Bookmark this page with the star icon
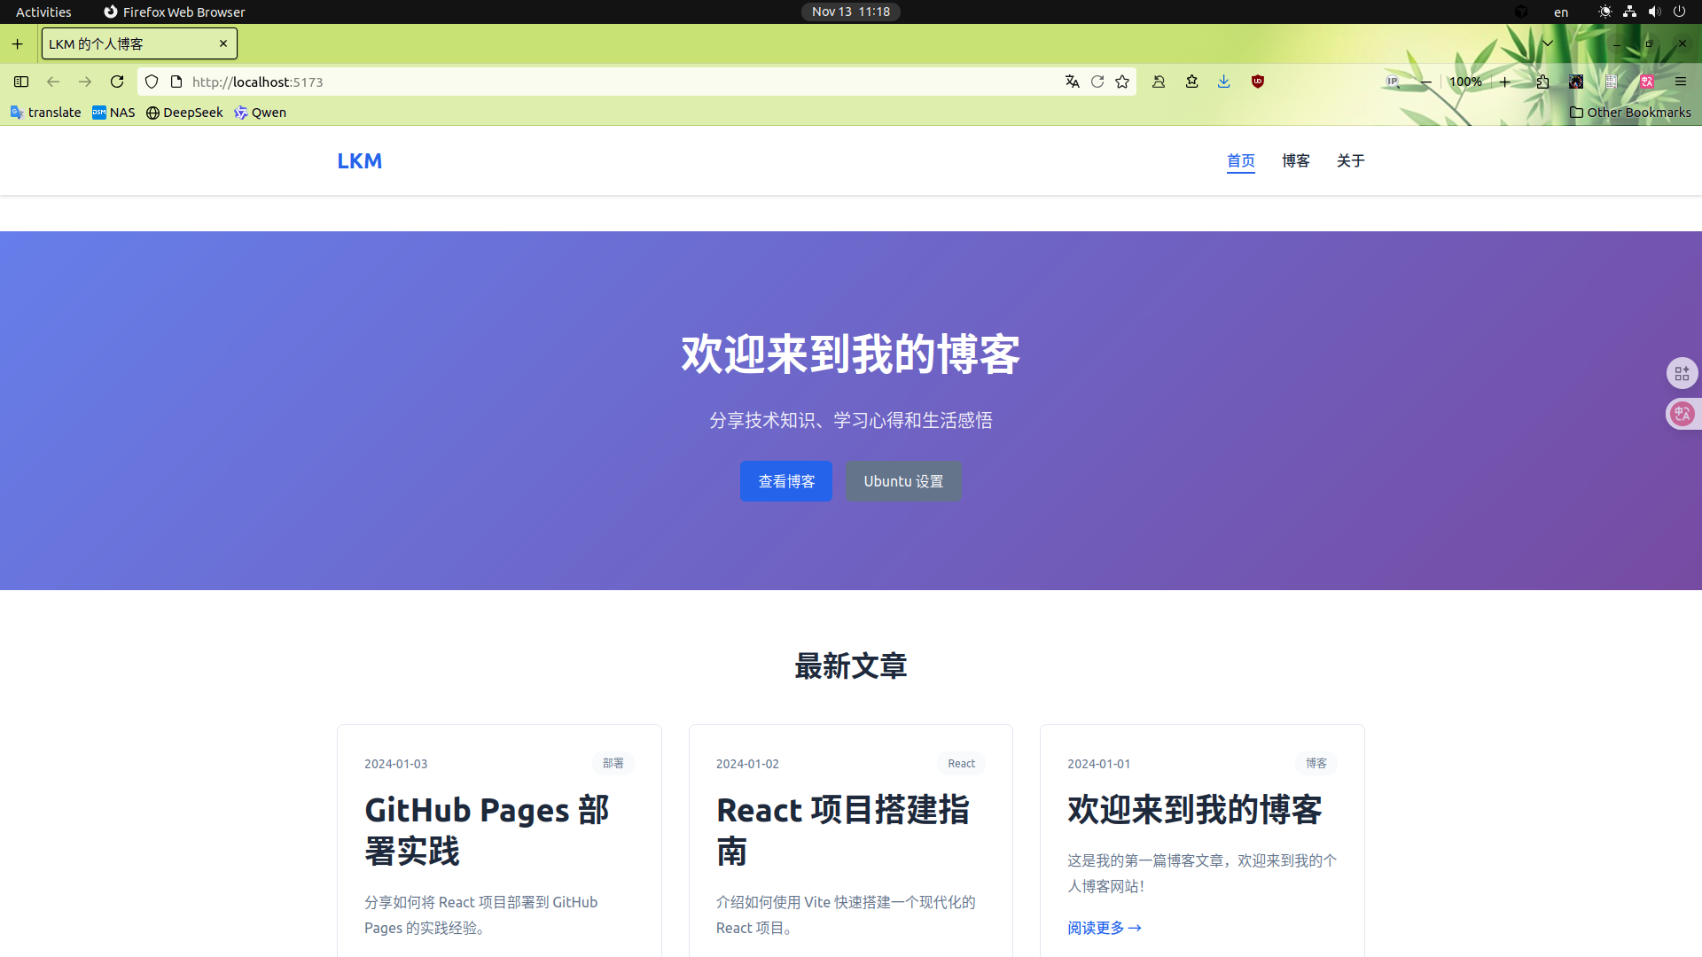The height and width of the screenshot is (957, 1702). pyautogui.click(x=1122, y=82)
